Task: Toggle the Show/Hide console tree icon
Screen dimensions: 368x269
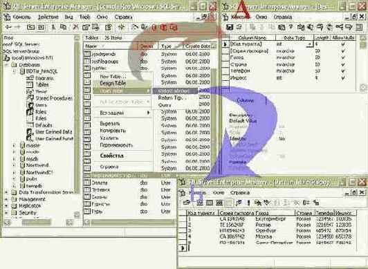Action: tap(41, 27)
